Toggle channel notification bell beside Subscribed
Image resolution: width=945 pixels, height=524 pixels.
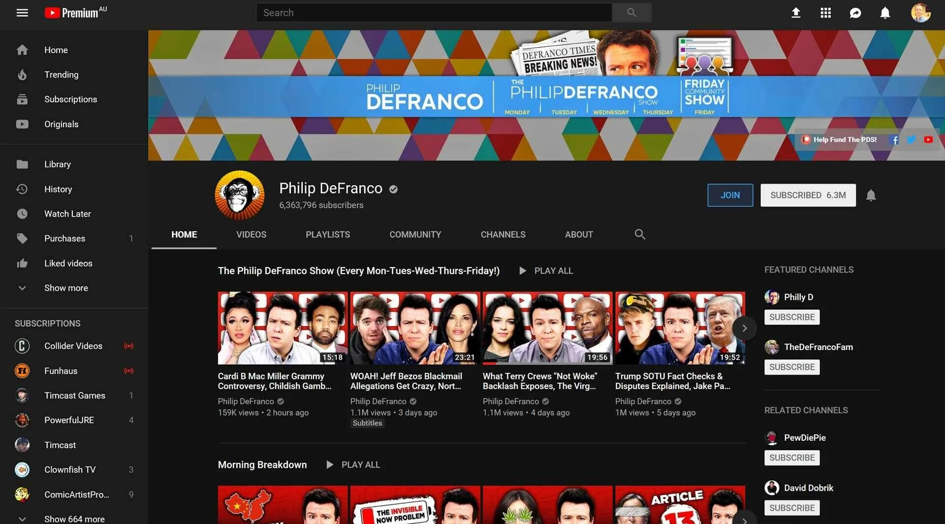click(x=871, y=195)
